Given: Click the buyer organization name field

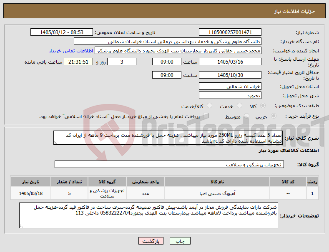Looking at the screenshot, I should click(x=168, y=42).
